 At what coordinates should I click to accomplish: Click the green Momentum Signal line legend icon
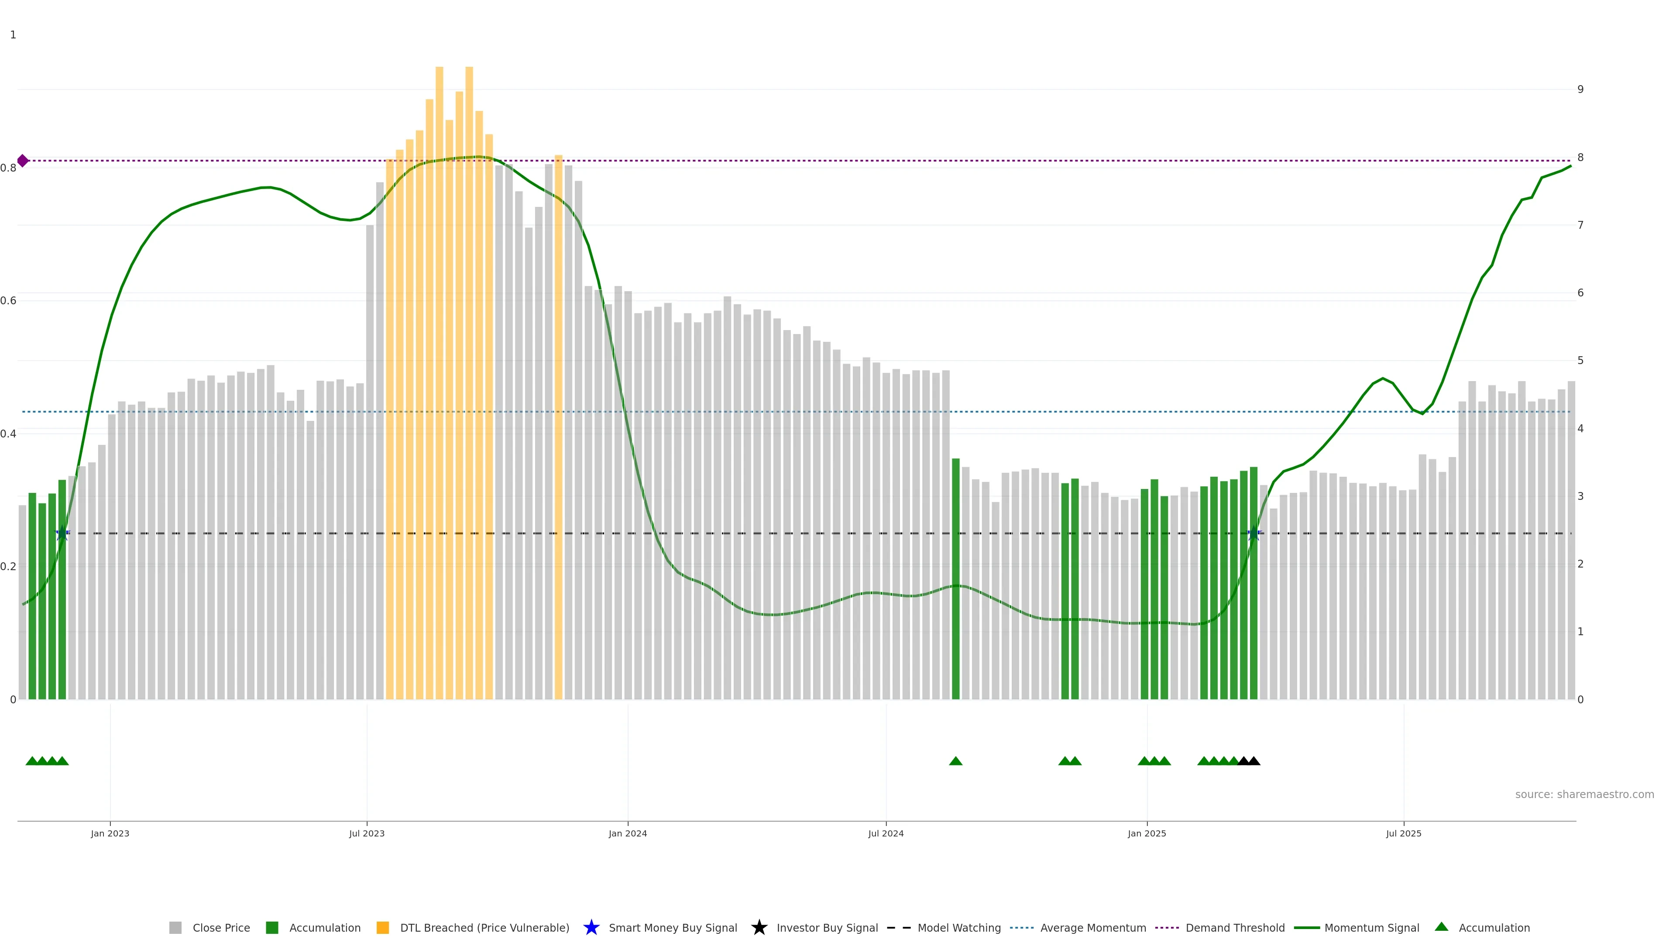(1306, 927)
